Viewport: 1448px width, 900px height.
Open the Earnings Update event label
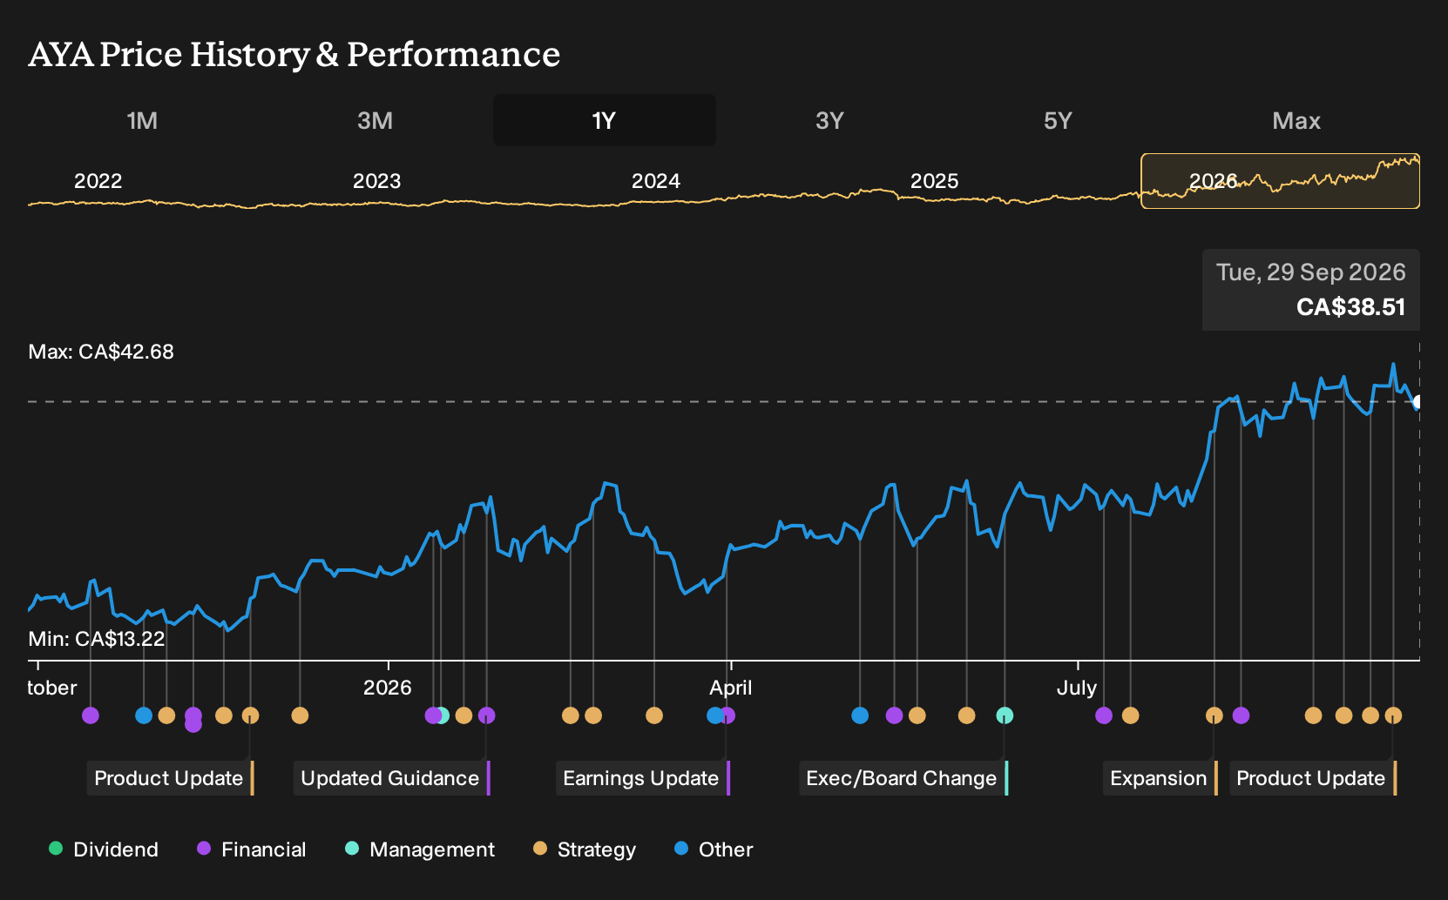643,778
